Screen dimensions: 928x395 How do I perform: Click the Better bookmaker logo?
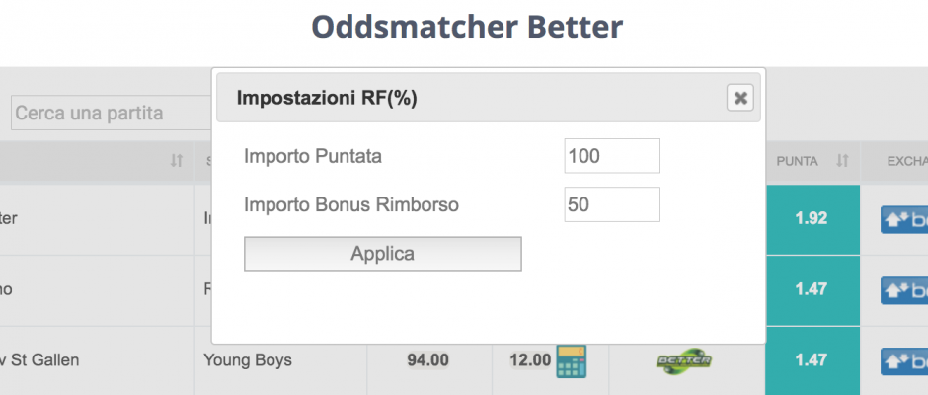pos(684,360)
